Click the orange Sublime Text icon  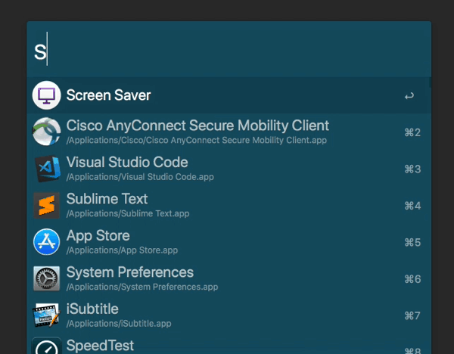coord(46,205)
